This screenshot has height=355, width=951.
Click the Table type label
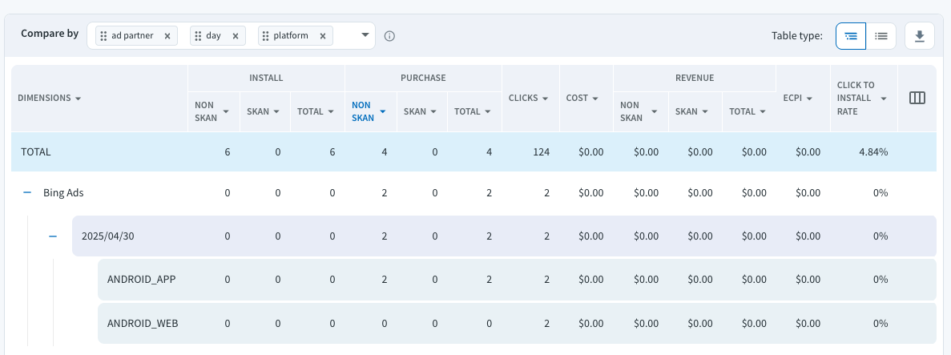[x=797, y=36]
